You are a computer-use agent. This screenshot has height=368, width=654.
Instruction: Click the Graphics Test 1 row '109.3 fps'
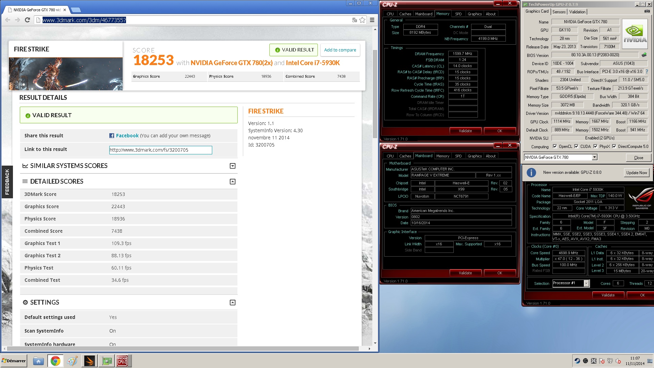121,243
